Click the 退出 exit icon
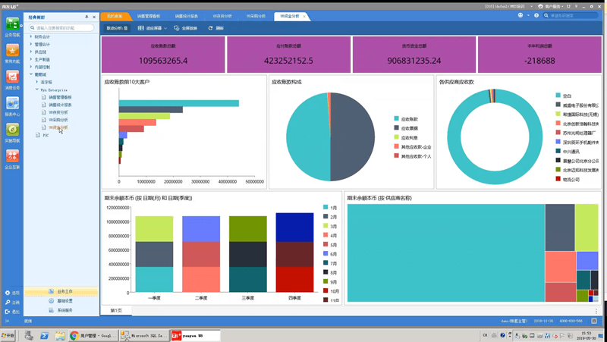This screenshot has height=342, width=607. (8, 312)
